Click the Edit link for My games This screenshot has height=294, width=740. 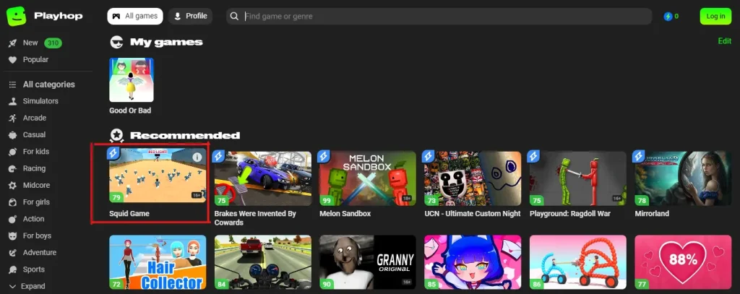(x=724, y=41)
